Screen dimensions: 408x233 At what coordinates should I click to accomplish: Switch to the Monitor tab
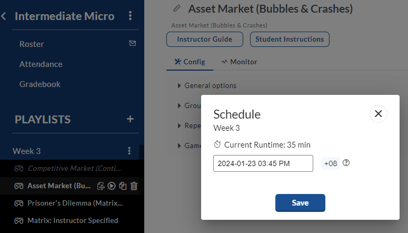click(239, 62)
